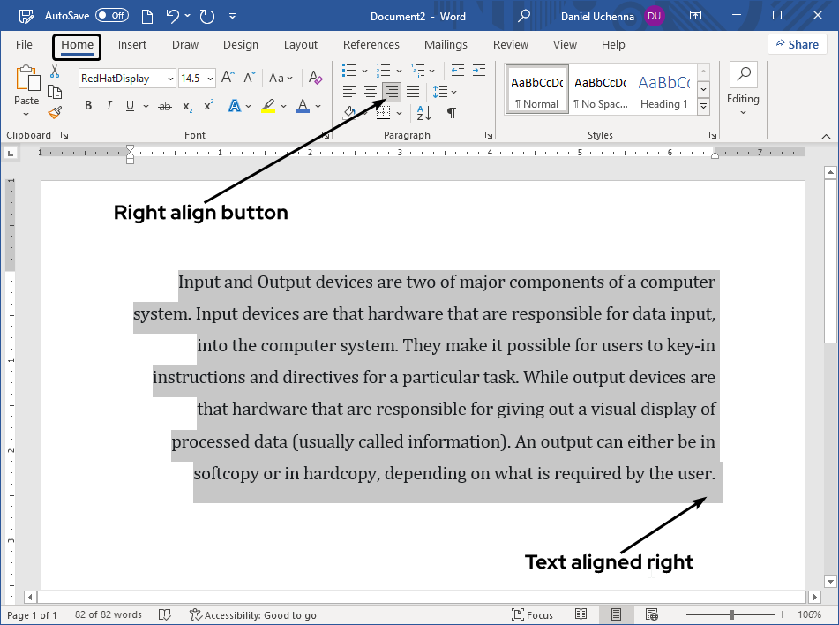Apply the Heading 1 style
This screenshot has height=625, width=839.
pyautogui.click(x=663, y=91)
